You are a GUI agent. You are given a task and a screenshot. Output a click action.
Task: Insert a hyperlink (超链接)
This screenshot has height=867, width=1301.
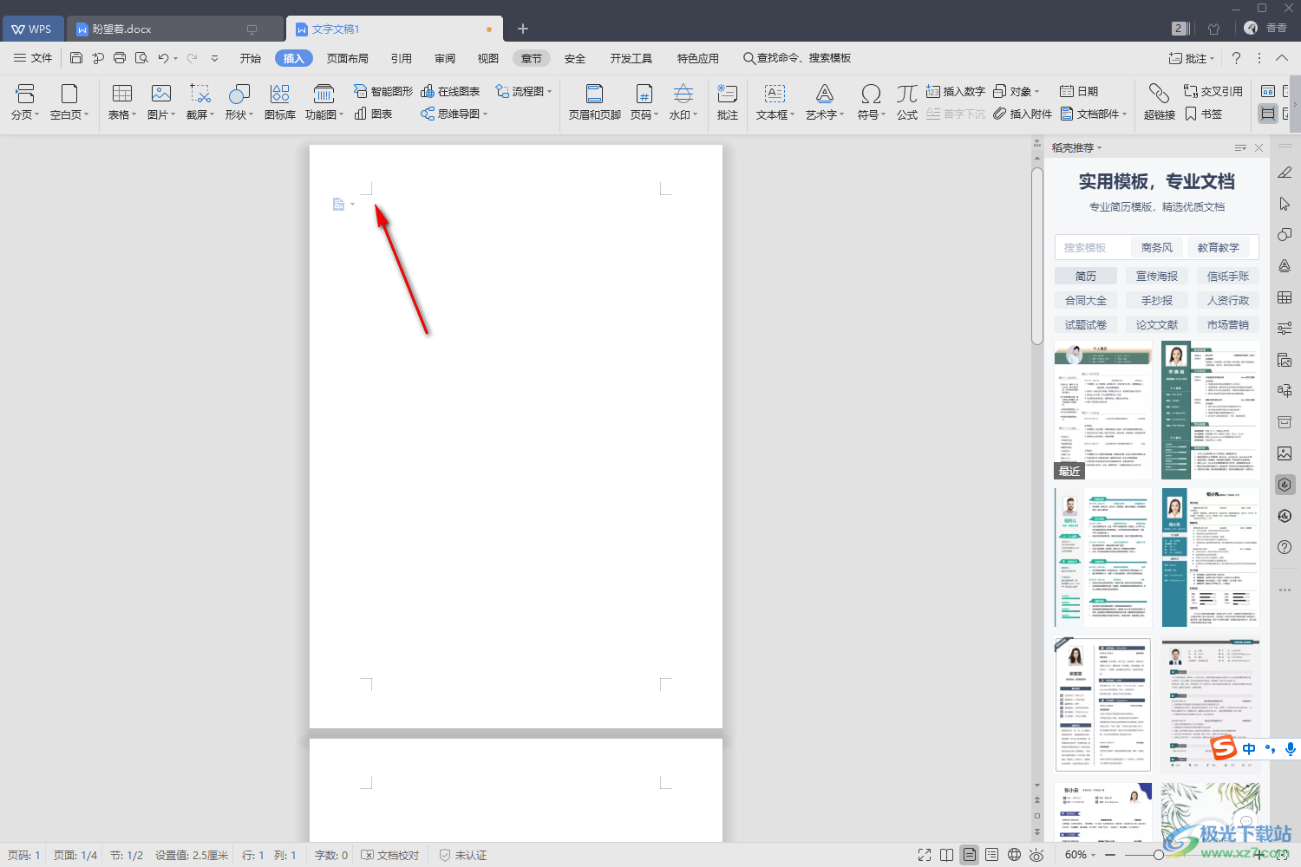[x=1159, y=102]
